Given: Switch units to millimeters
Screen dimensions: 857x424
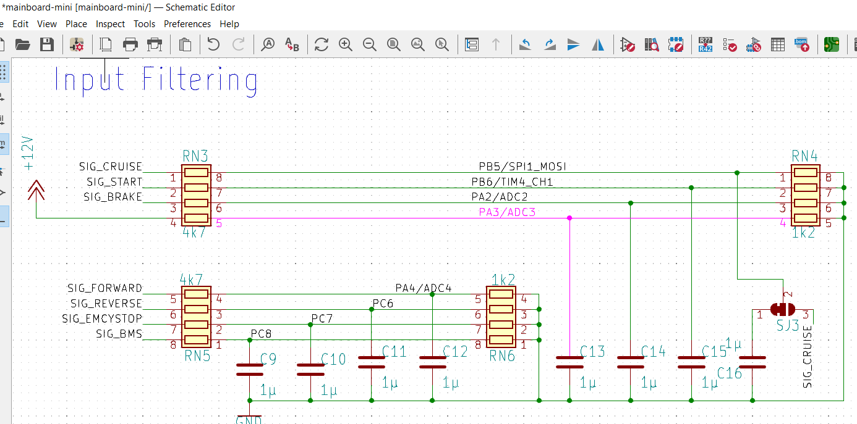Looking at the screenshot, I should click(x=3, y=144).
